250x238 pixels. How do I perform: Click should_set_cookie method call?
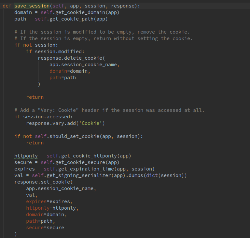[74, 136]
